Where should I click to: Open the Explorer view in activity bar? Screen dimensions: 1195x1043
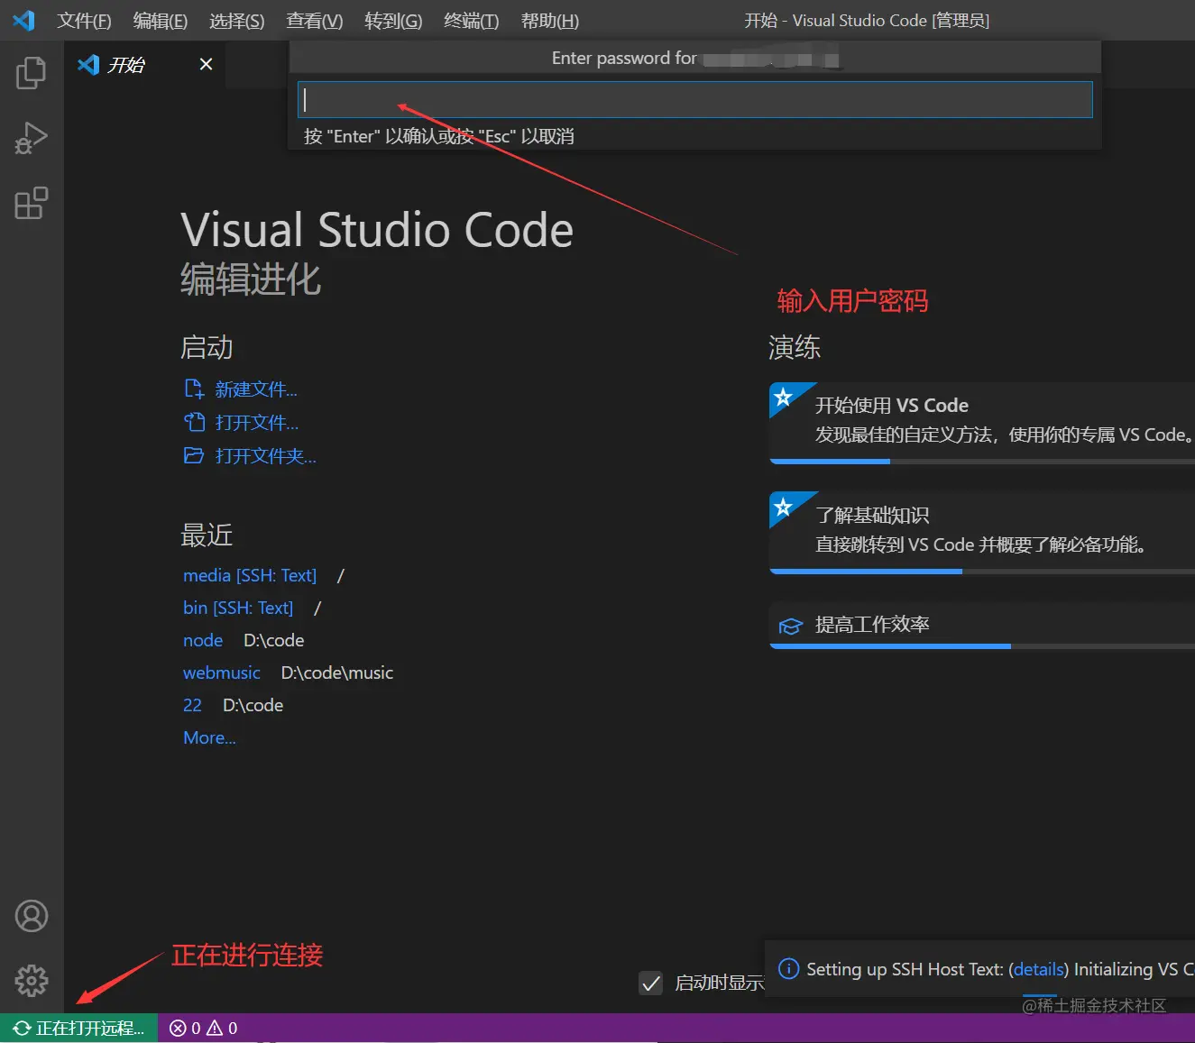(32, 73)
